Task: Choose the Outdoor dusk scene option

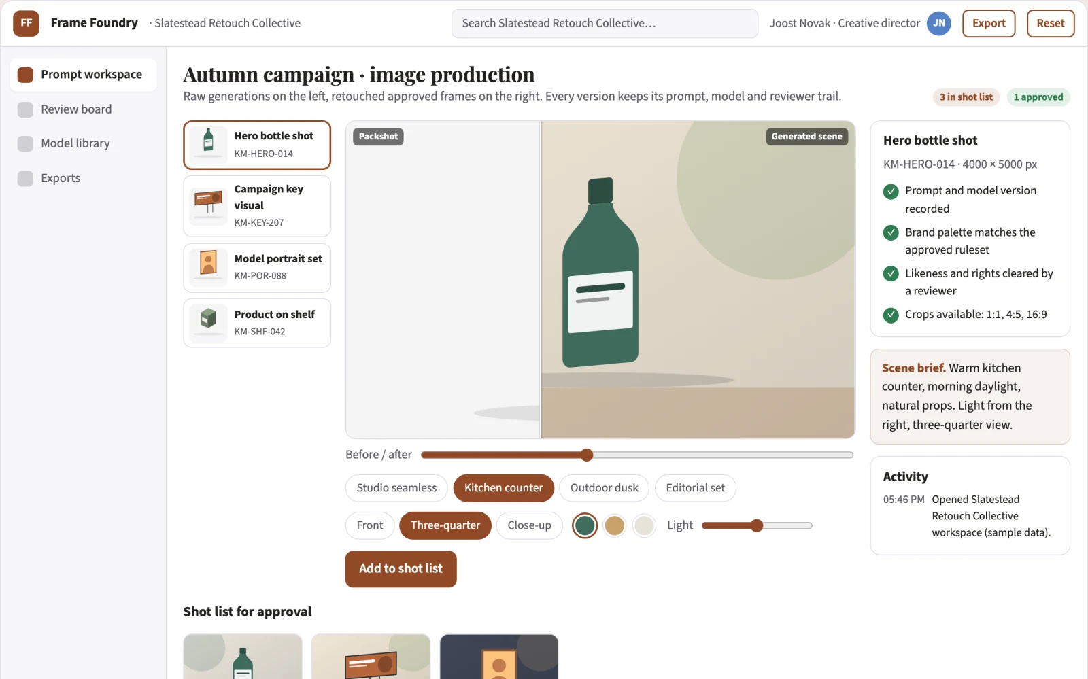Action: coord(604,488)
